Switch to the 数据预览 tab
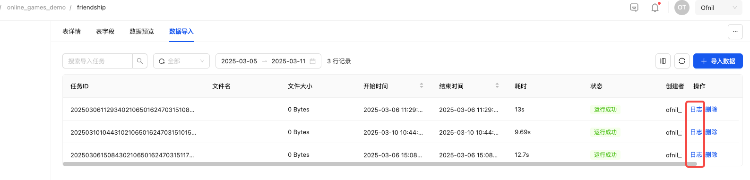The image size is (750, 180). (x=142, y=32)
